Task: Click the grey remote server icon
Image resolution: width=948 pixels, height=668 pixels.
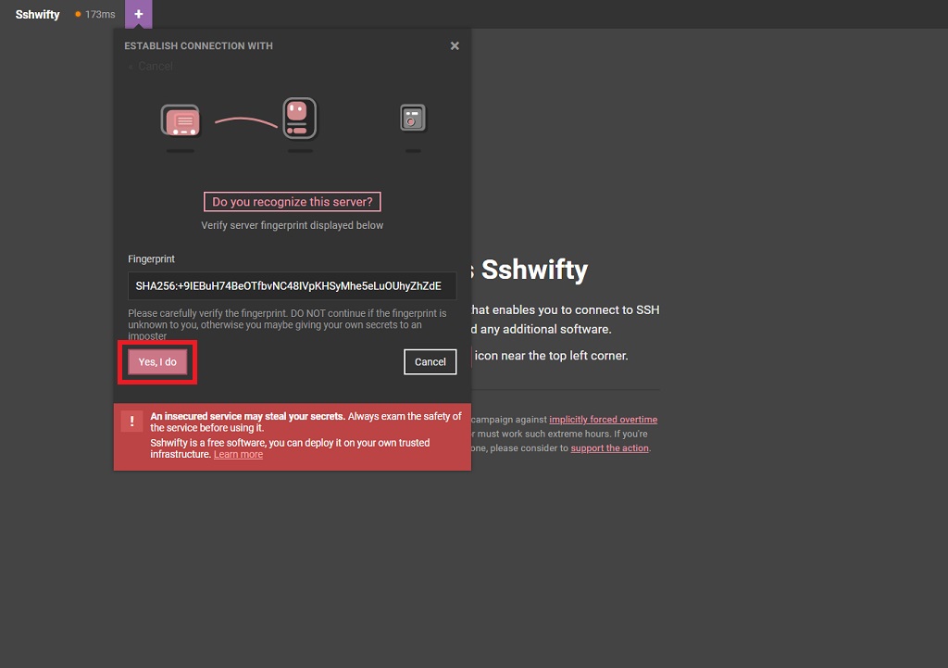Action: (x=413, y=118)
